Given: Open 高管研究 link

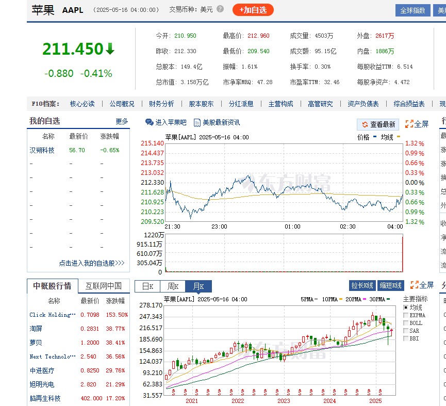Looking at the screenshot, I should pos(320,104).
